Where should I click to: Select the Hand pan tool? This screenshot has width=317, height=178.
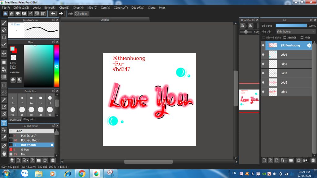pyautogui.click(x=4, y=153)
